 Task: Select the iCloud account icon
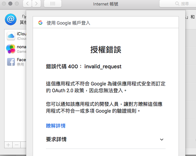[11, 36]
